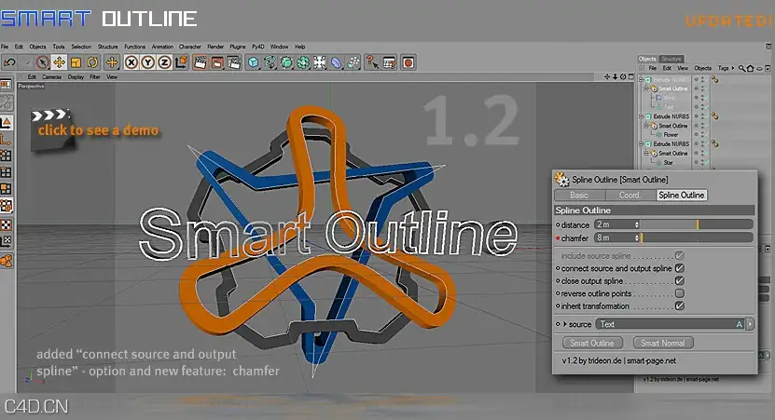Open the viewport Cameras menu
Viewport: 775px width, 420px height.
52,77
